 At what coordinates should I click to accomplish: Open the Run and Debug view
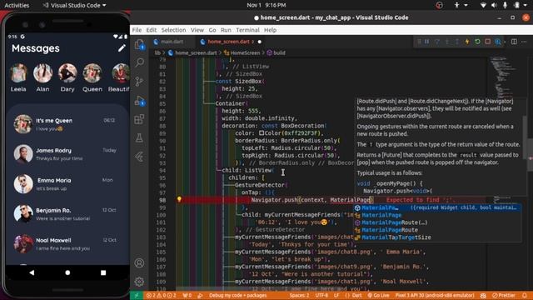(x=139, y=100)
